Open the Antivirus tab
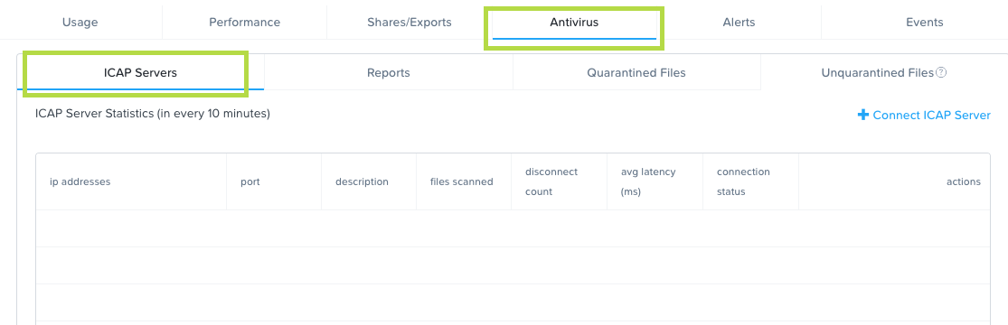Viewport: 1008px width, 325px height. 574,23
